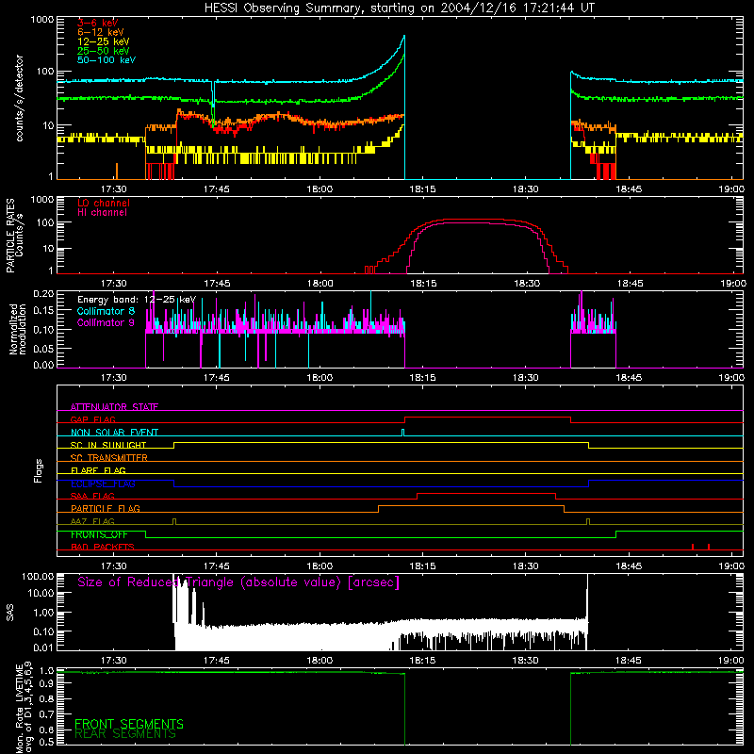Click 17:45 tick under the flags panel
Image resolution: width=754 pixels, height=754 pixels.
click(217, 566)
